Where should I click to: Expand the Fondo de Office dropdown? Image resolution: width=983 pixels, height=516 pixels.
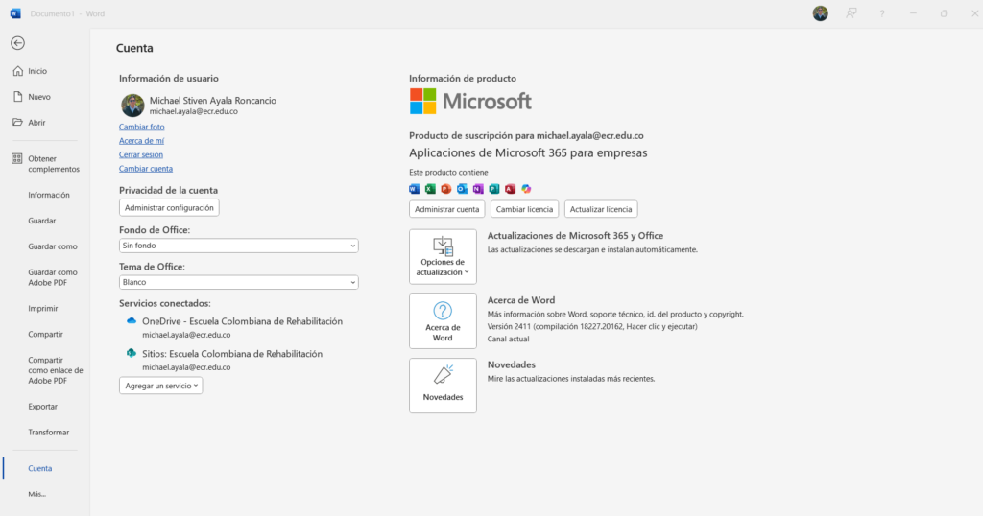(238, 246)
